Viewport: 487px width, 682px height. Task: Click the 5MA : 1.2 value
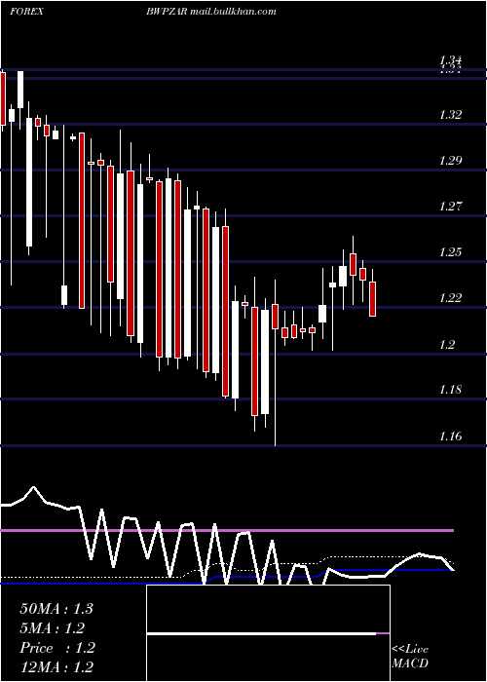click(x=53, y=628)
